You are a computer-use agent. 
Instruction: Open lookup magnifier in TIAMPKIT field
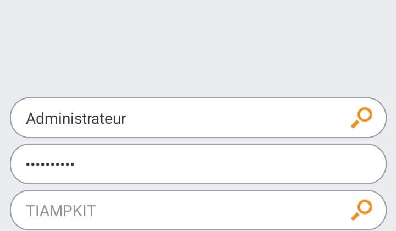click(x=361, y=210)
